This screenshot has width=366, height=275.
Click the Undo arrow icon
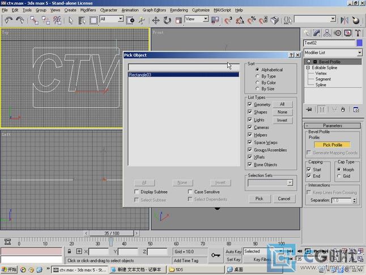8,20
